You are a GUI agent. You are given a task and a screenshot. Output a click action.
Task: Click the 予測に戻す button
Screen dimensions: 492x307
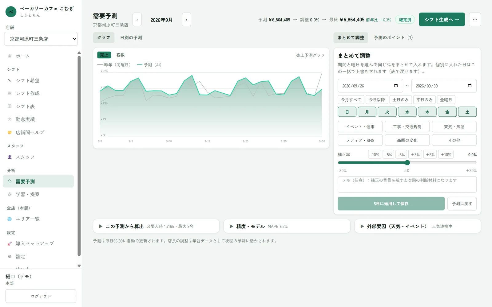tap(462, 204)
